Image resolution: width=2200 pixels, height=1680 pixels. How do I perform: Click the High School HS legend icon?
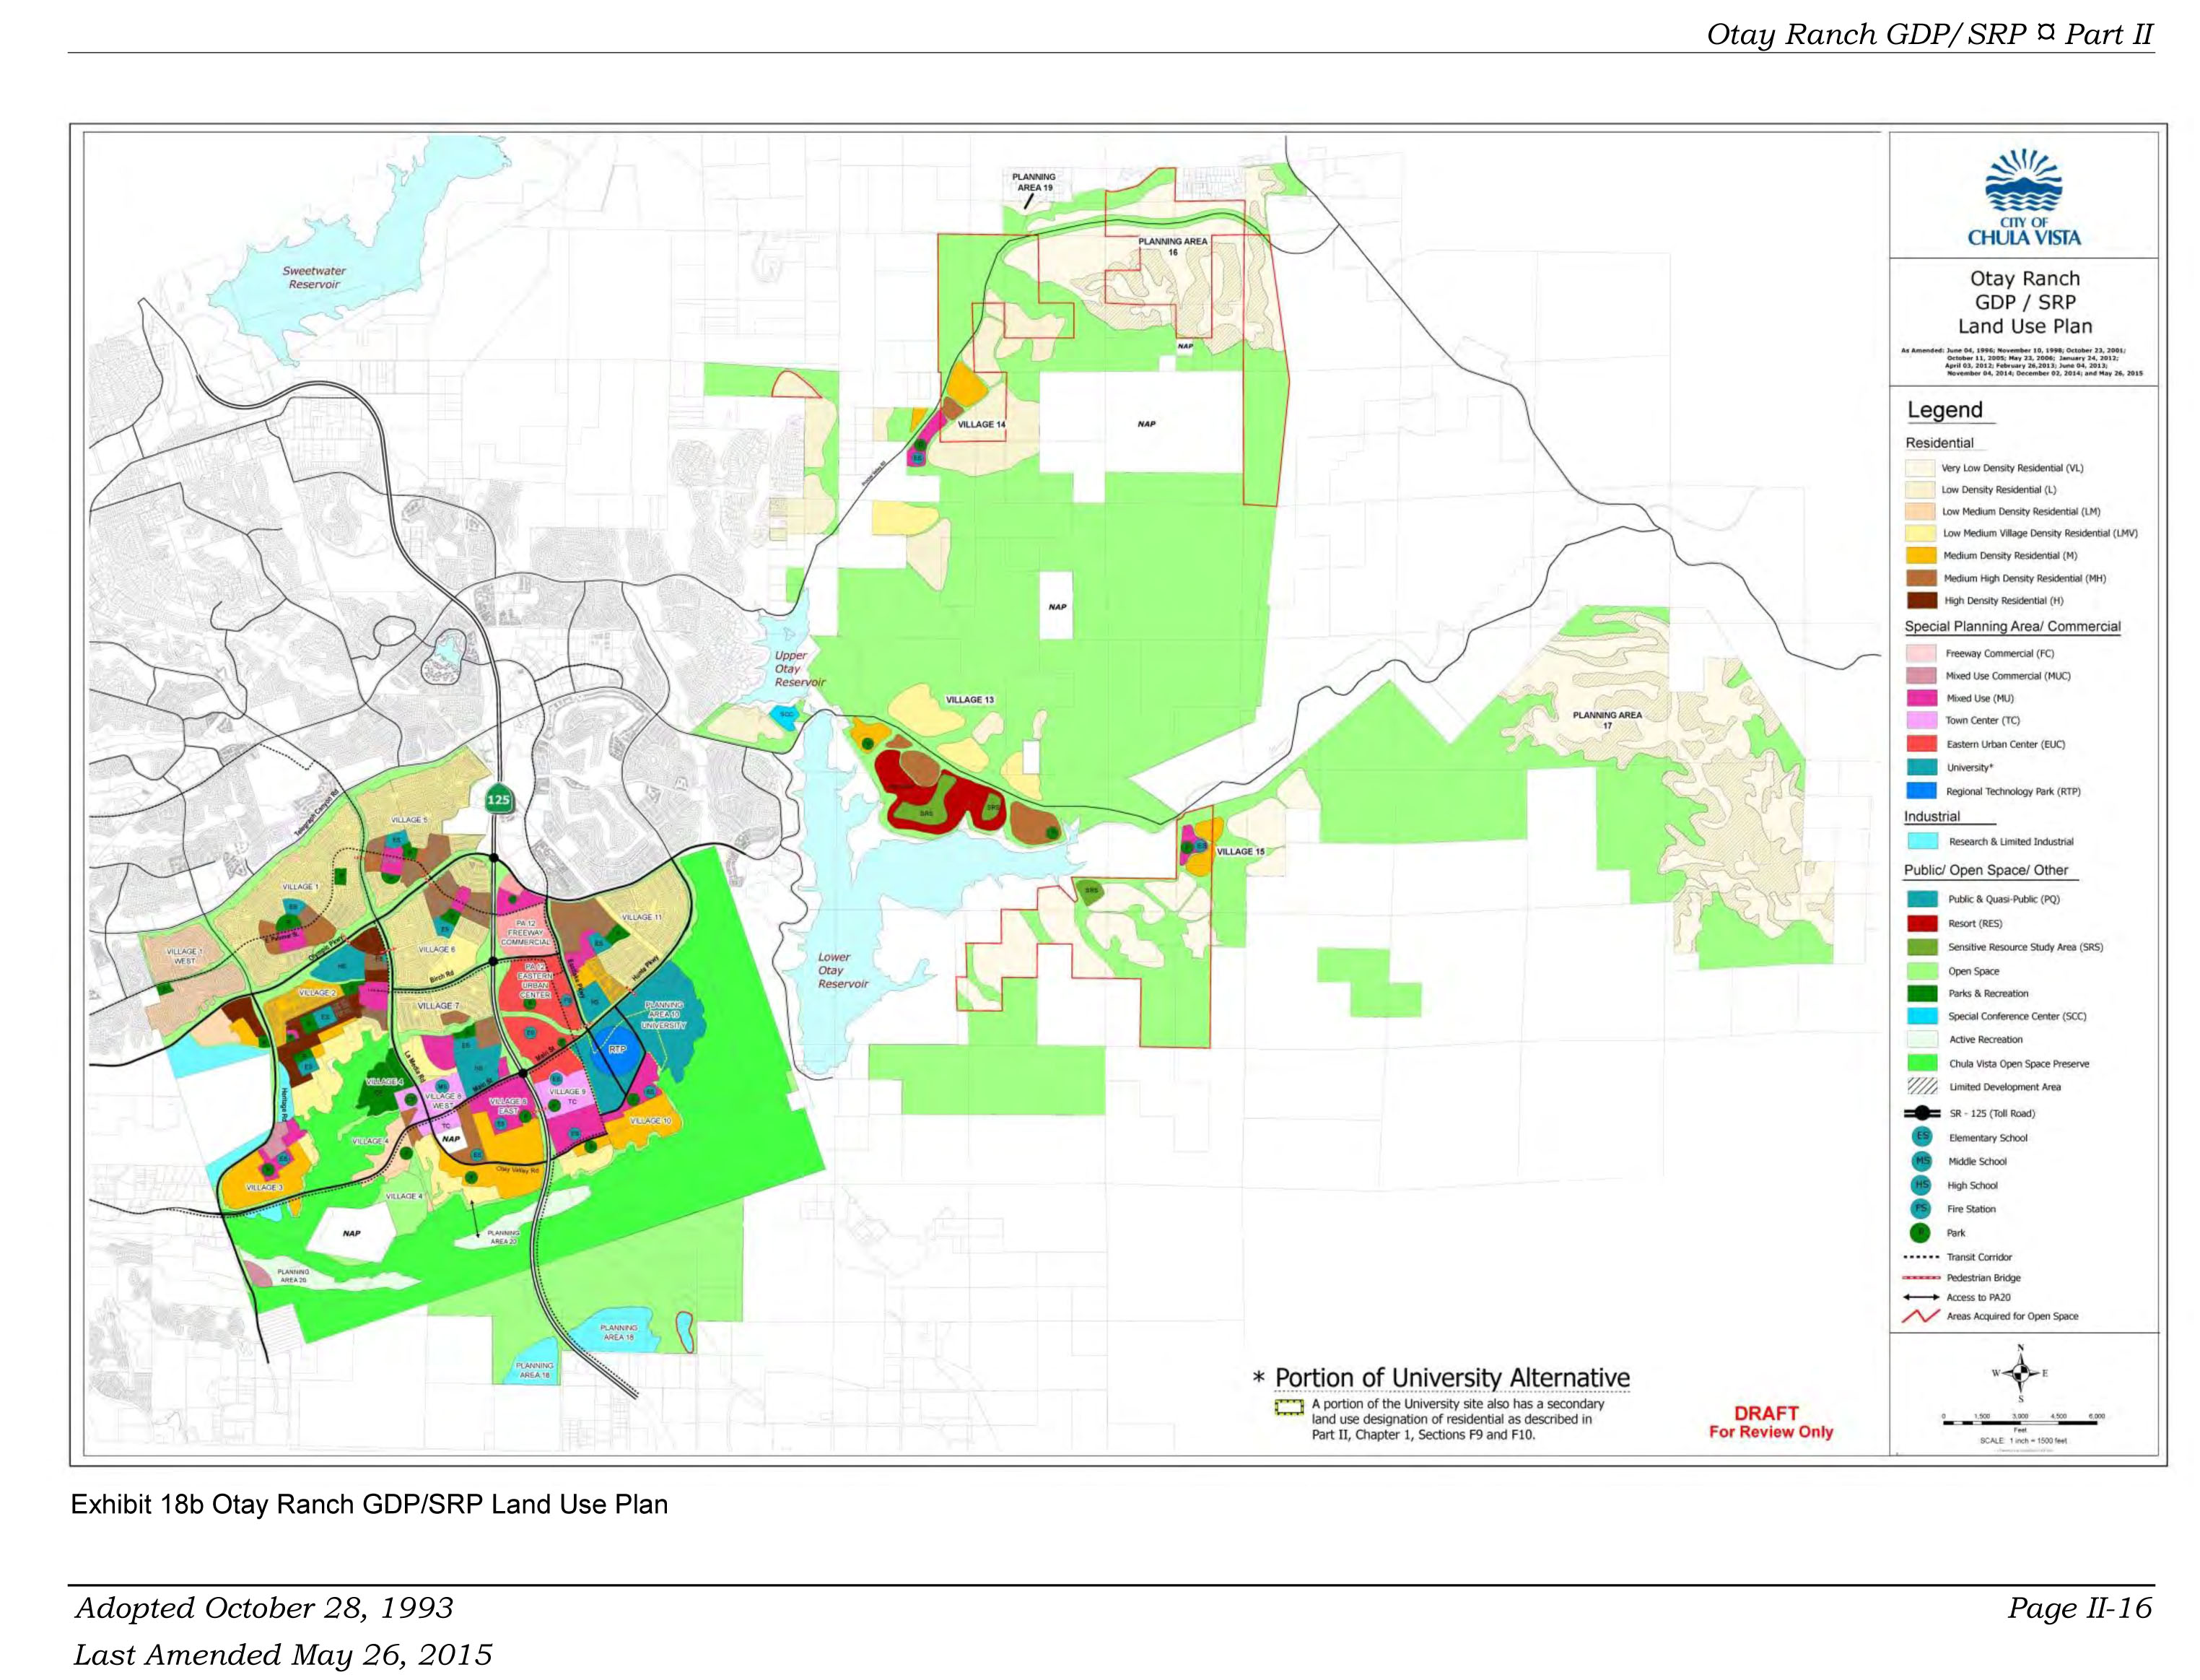[x=1921, y=1184]
